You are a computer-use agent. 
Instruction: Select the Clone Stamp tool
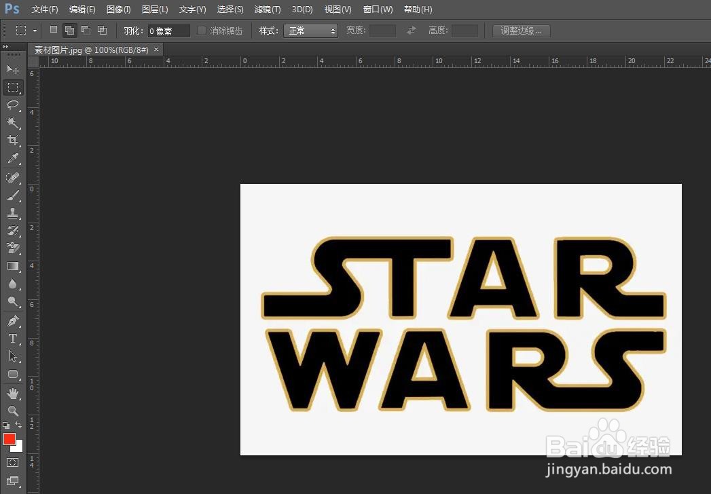coord(13,212)
